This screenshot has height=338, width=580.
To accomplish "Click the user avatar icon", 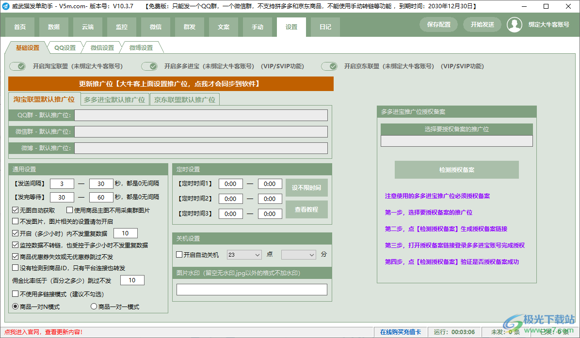I will (x=514, y=25).
